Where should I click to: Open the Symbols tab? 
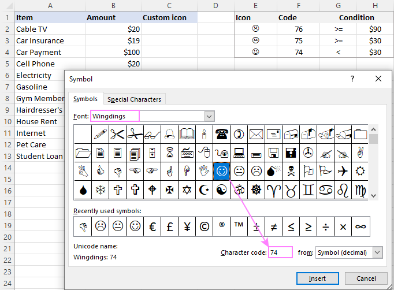click(x=86, y=99)
